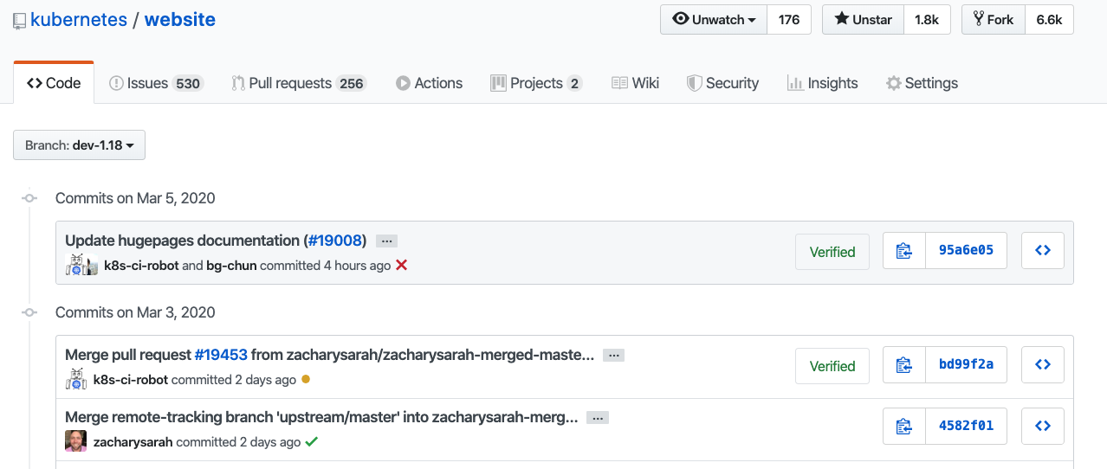Copy SHA for commit bd99f2a
This screenshot has height=469, width=1107.
coord(904,365)
